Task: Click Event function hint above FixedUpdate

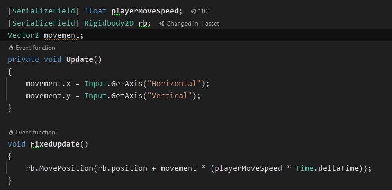Action: (36, 132)
